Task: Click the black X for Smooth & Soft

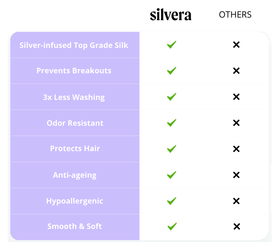Action: click(x=236, y=227)
